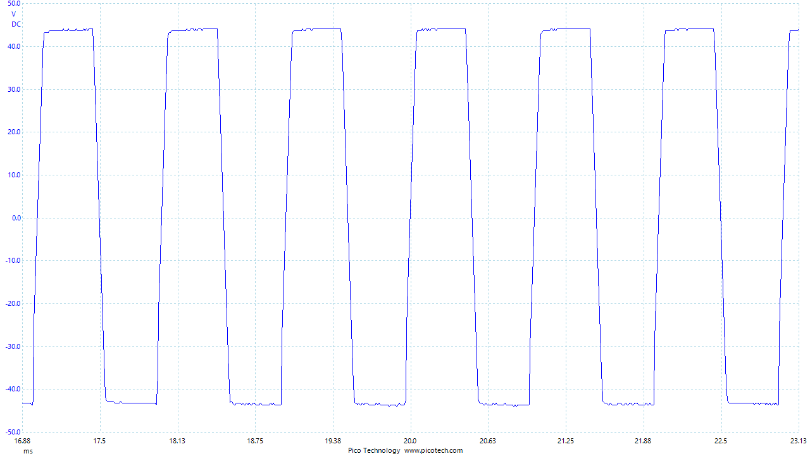Click the 20.0 time axis label

410,441
